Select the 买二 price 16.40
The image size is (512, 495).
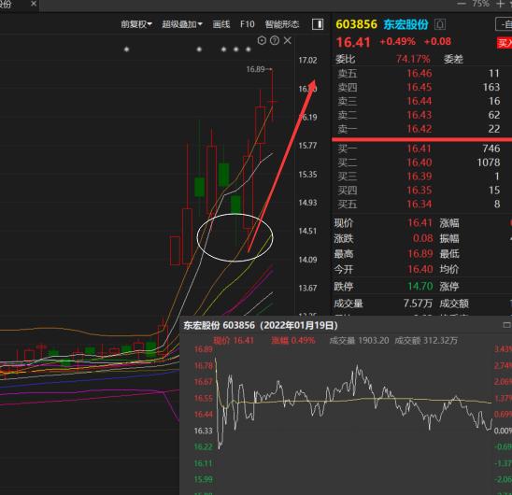point(419,163)
